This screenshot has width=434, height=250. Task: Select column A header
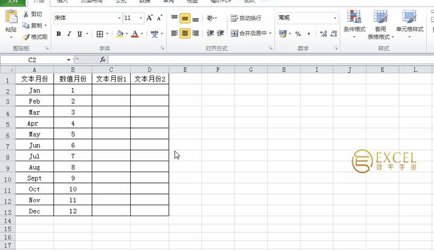pyautogui.click(x=34, y=69)
